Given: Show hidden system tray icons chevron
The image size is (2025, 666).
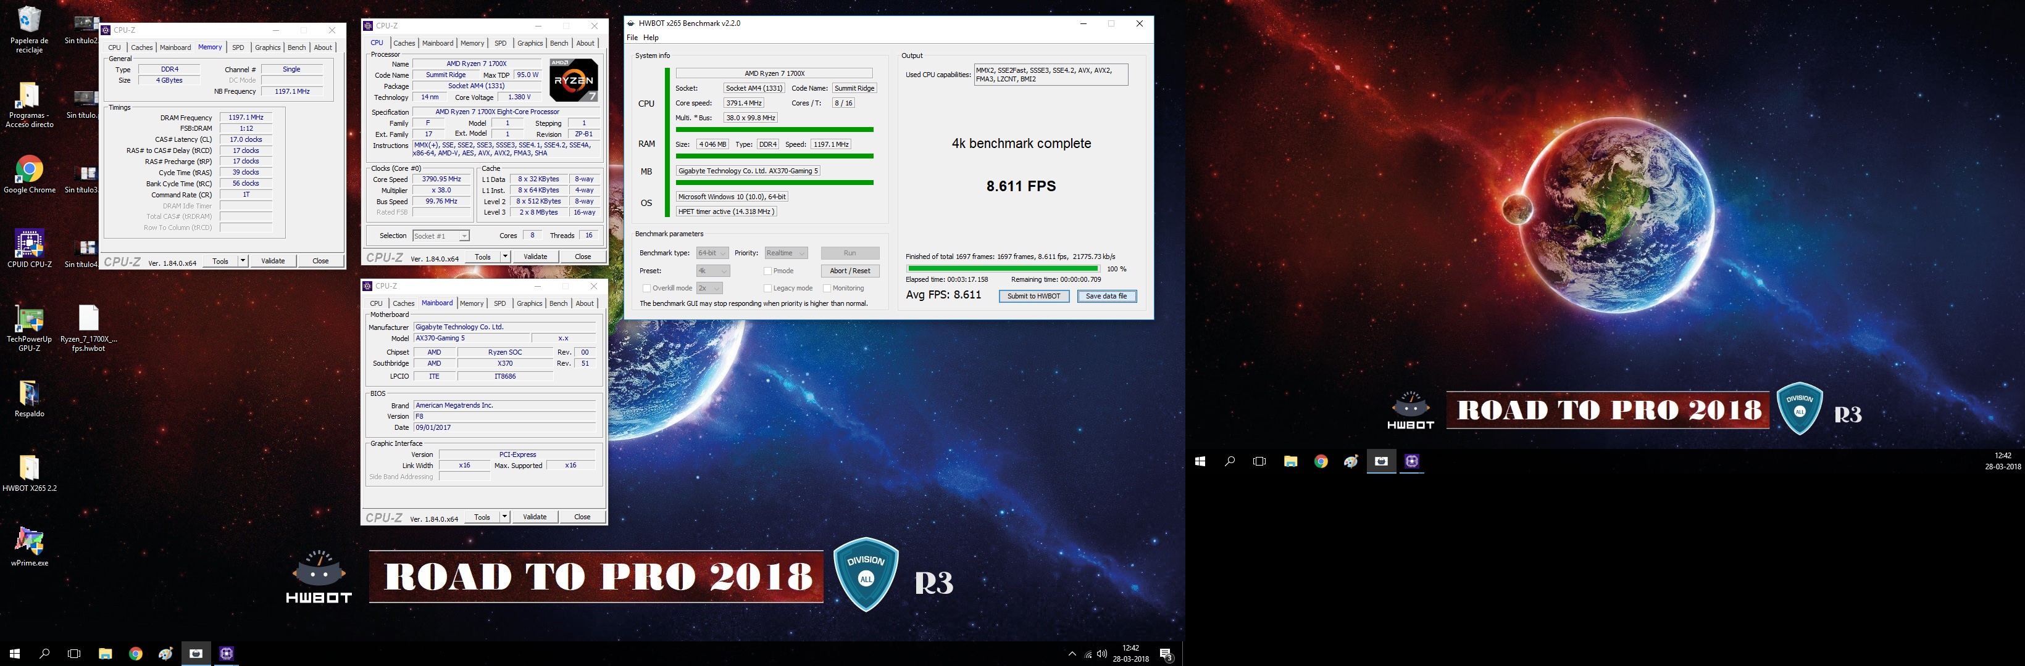Looking at the screenshot, I should (1071, 654).
